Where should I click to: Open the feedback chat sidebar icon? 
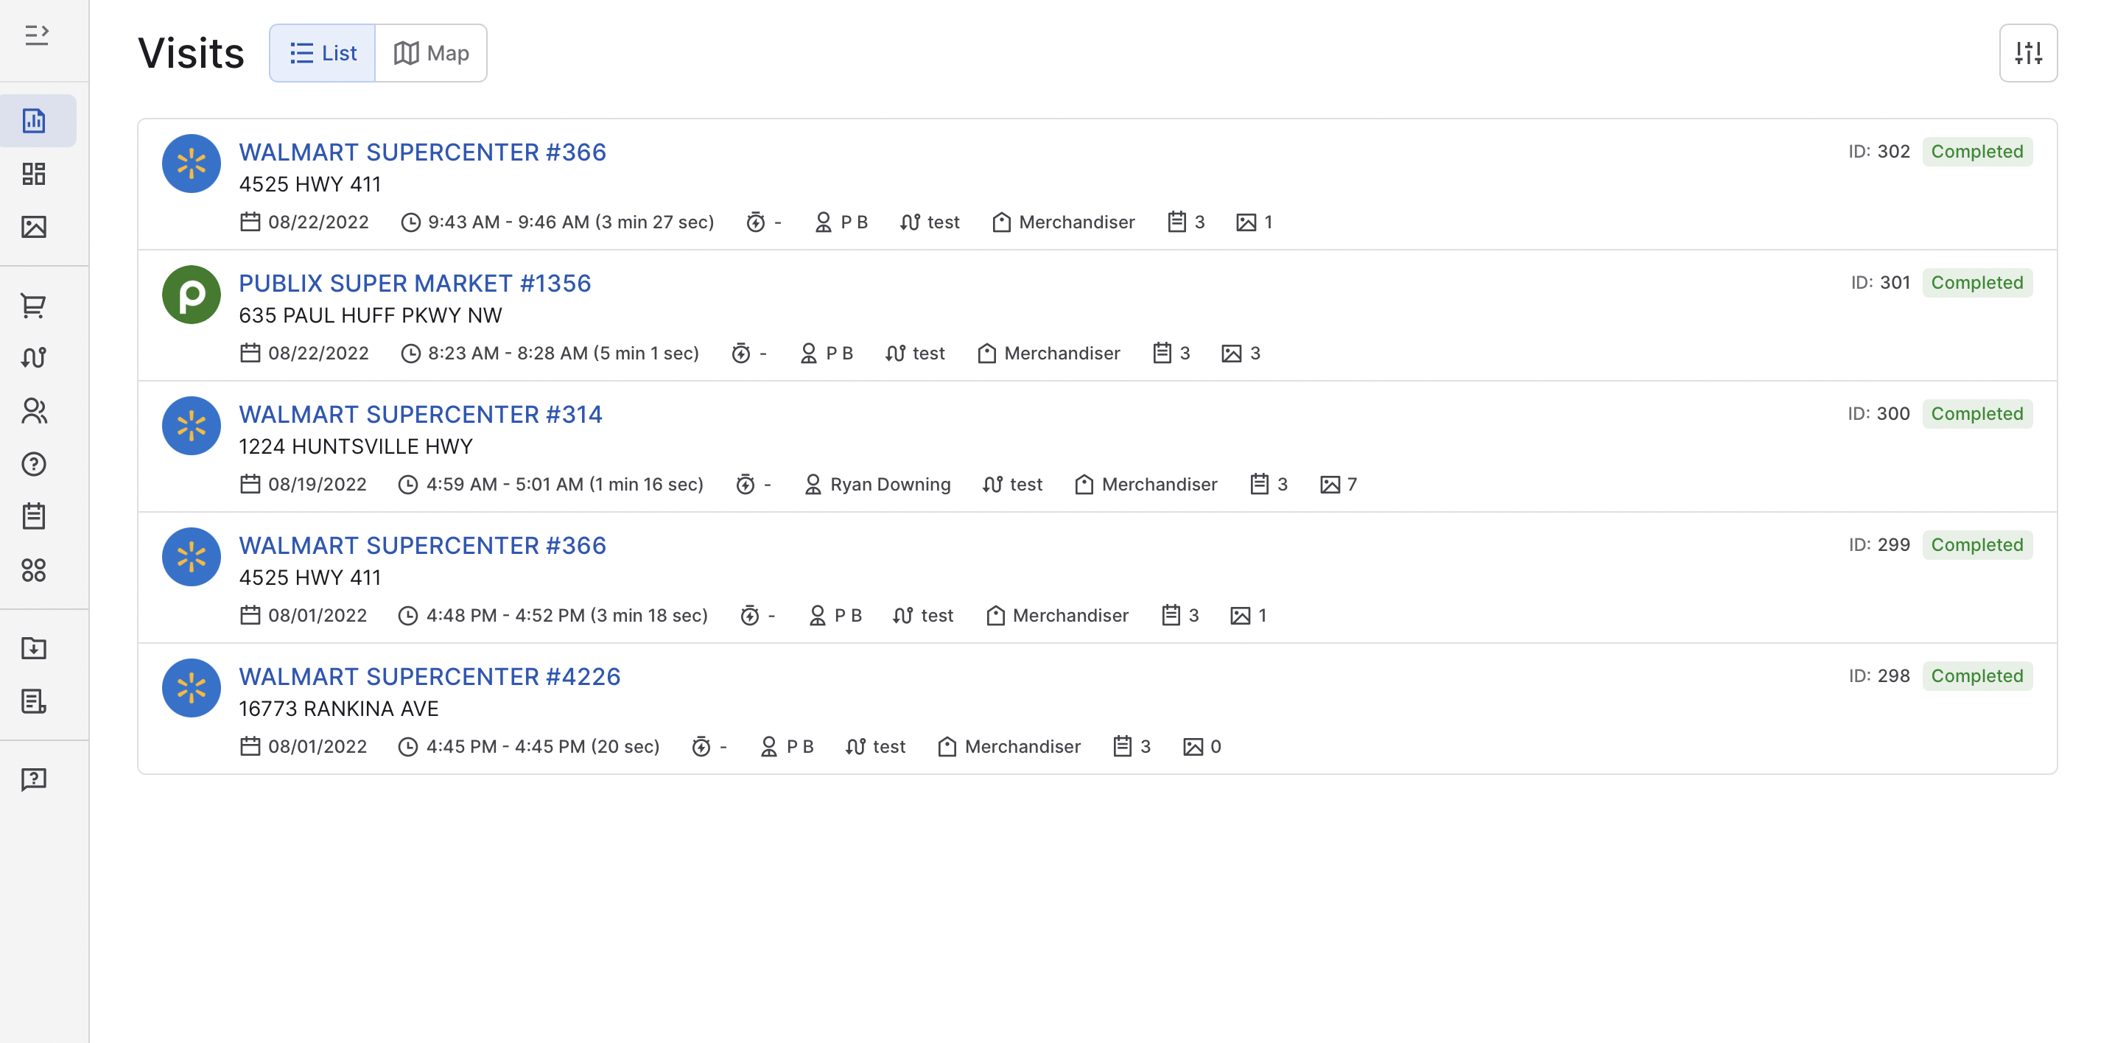point(34,779)
